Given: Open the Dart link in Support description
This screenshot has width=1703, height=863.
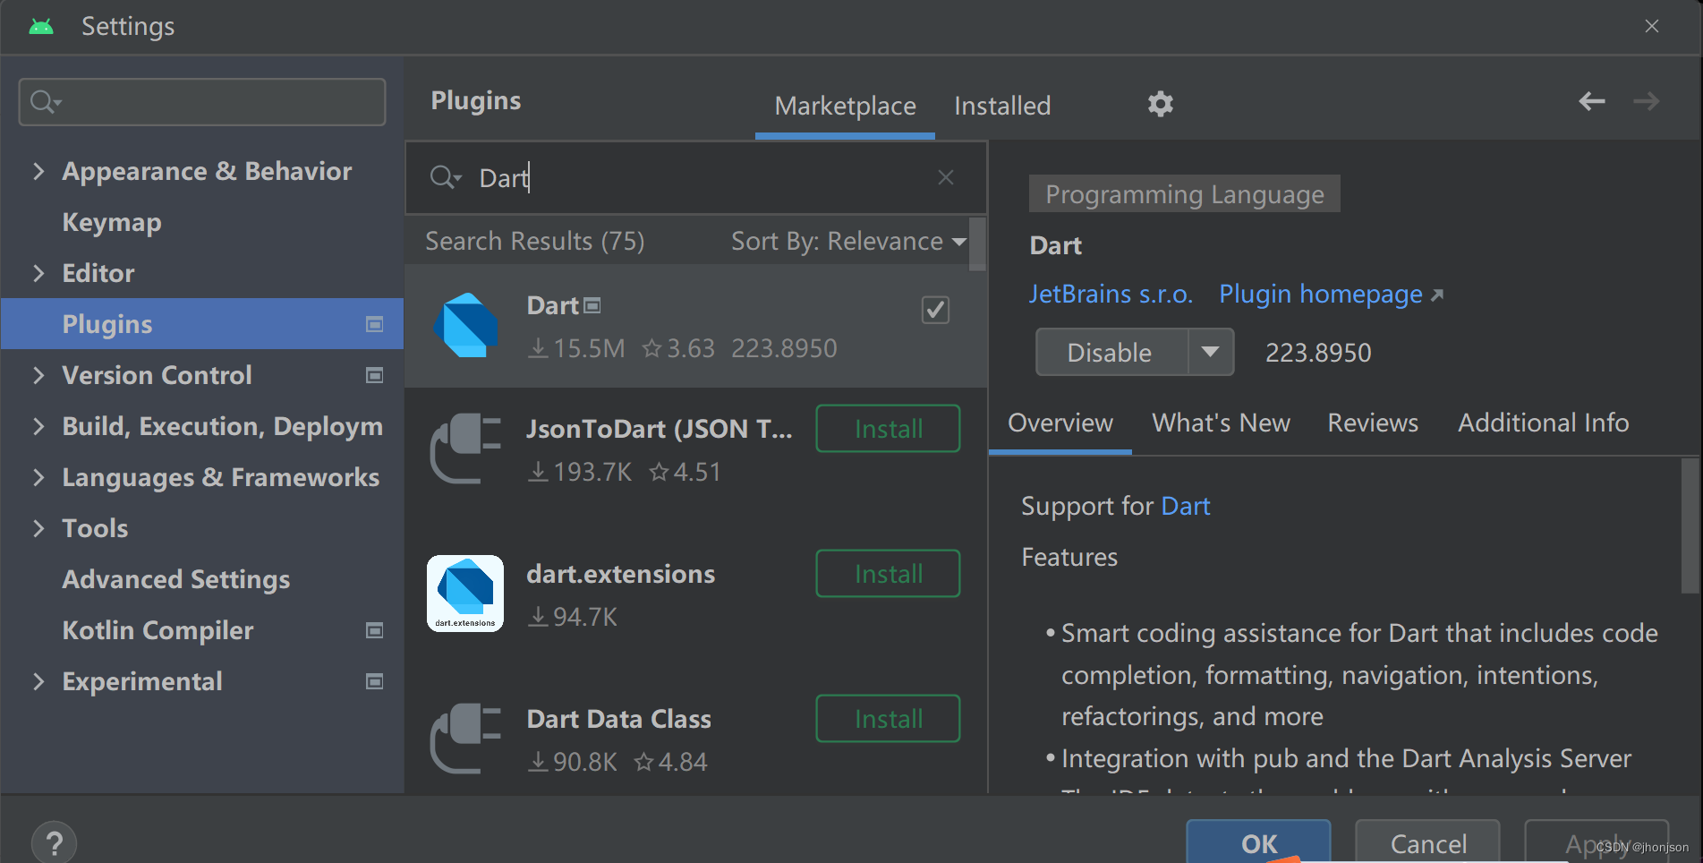Looking at the screenshot, I should pyautogui.click(x=1185, y=506).
